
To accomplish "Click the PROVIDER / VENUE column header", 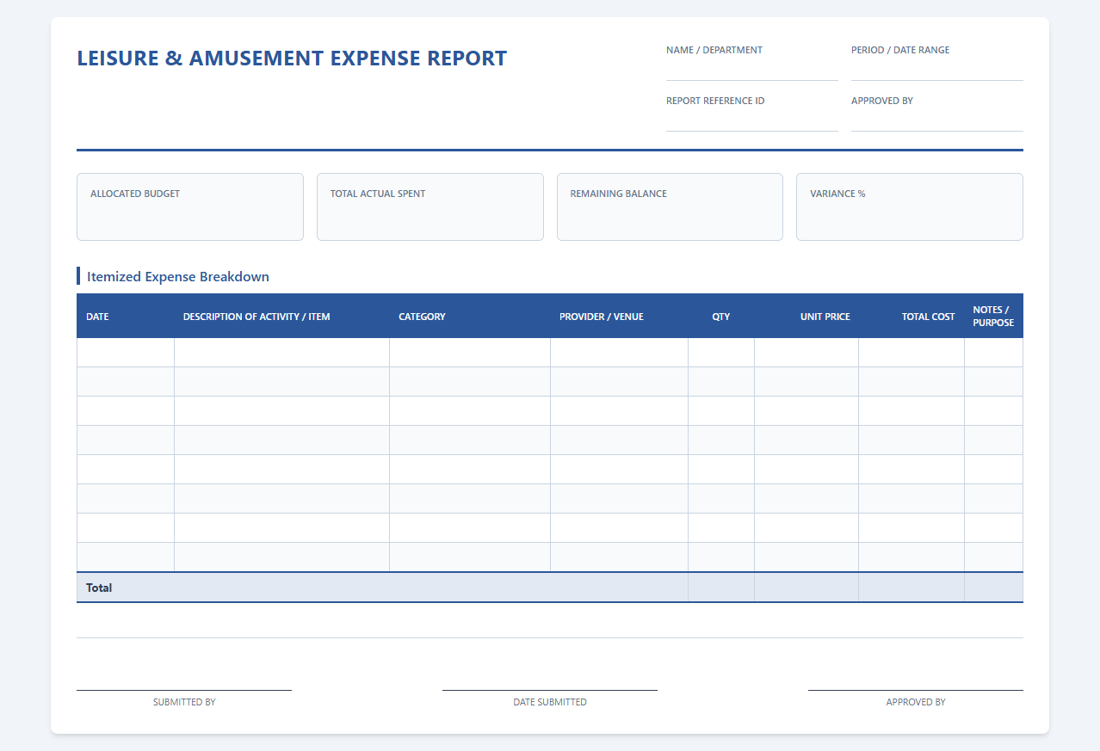I will (x=620, y=317).
